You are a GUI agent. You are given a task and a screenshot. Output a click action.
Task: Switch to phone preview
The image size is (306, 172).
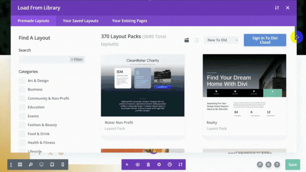(x=63, y=165)
